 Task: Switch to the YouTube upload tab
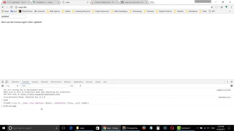point(16,2)
